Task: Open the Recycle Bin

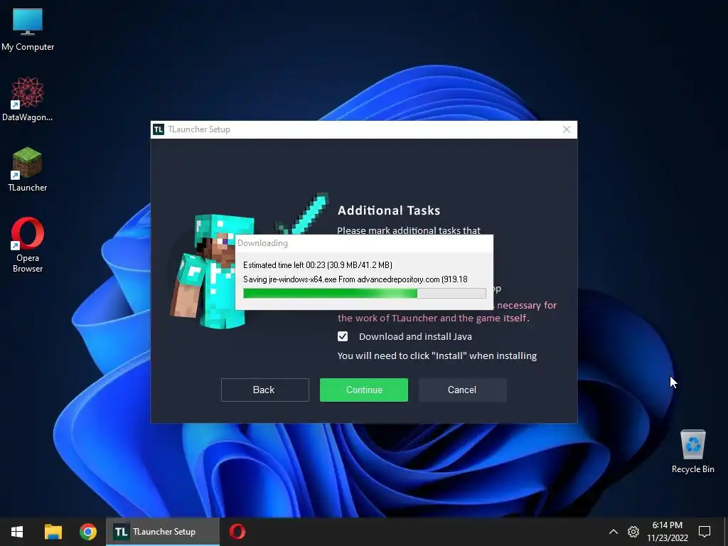Action: (x=692, y=451)
